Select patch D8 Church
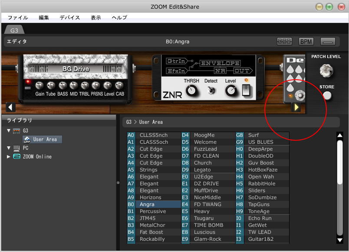 (x=208, y=163)
